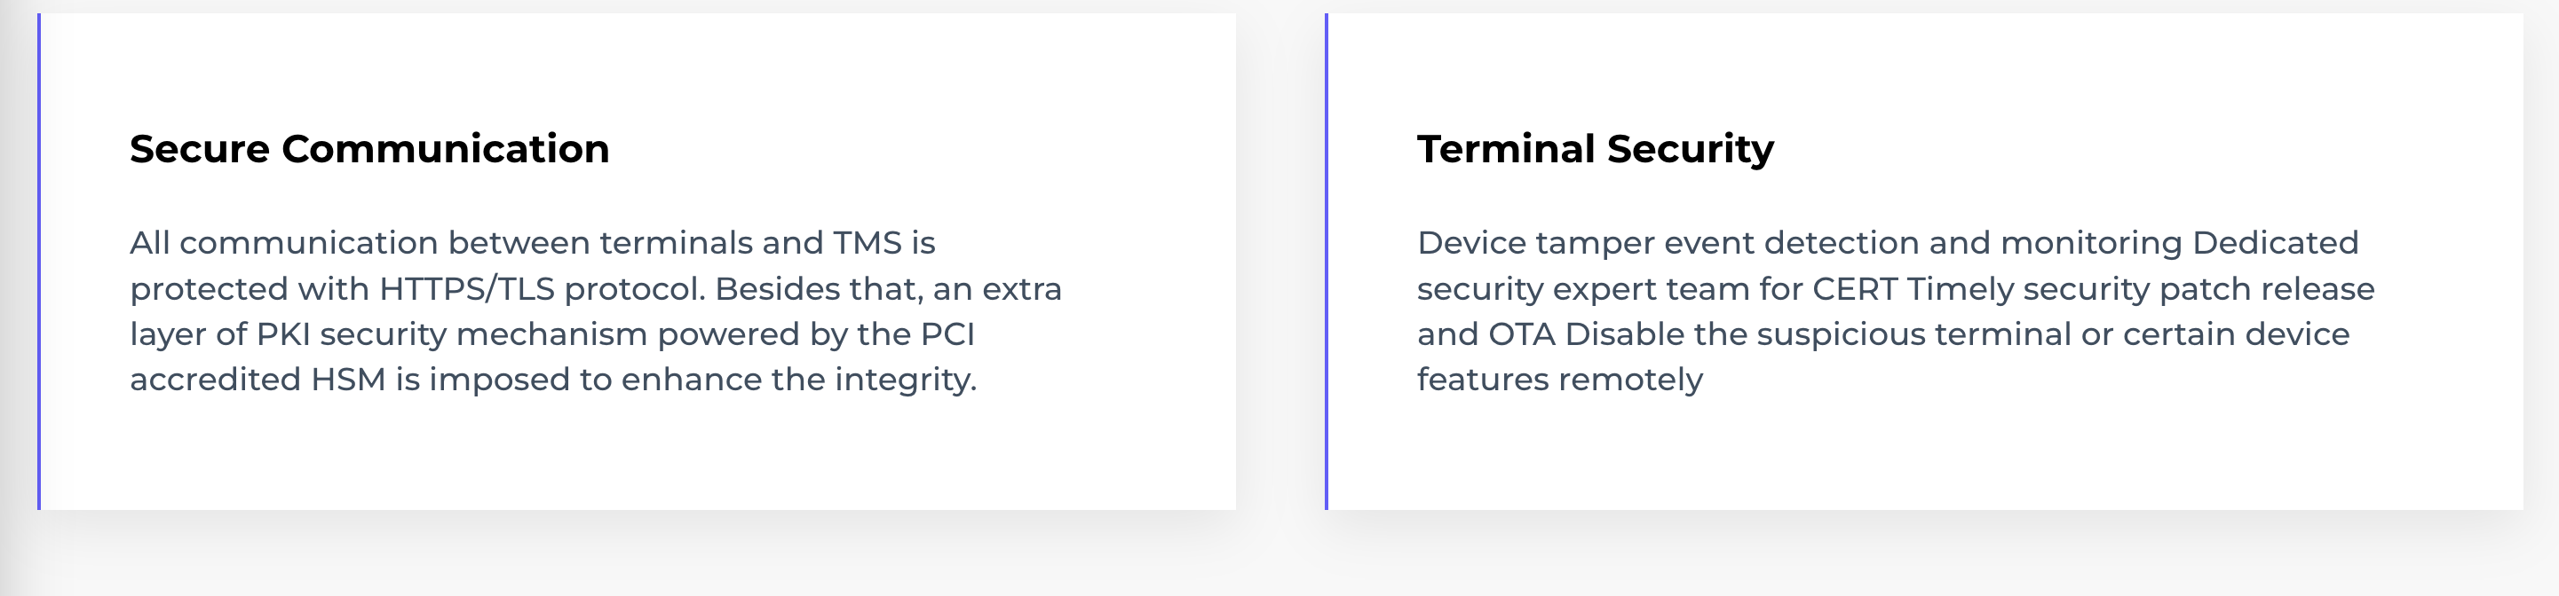Click the word CERT in Terminal Security text
Image resolution: width=2559 pixels, height=596 pixels.
[x=1855, y=288]
